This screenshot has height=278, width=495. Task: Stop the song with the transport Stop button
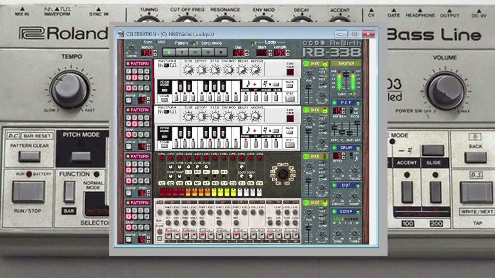182,52
